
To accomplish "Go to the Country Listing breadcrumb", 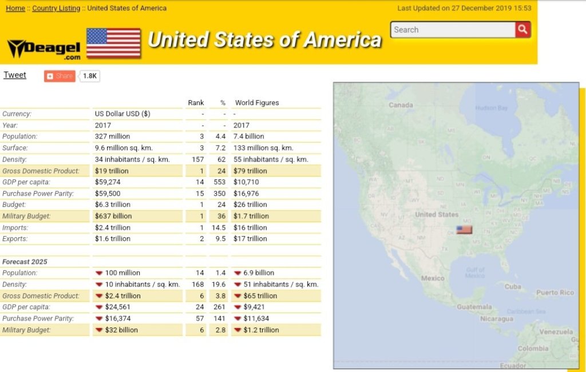I will (56, 9).
